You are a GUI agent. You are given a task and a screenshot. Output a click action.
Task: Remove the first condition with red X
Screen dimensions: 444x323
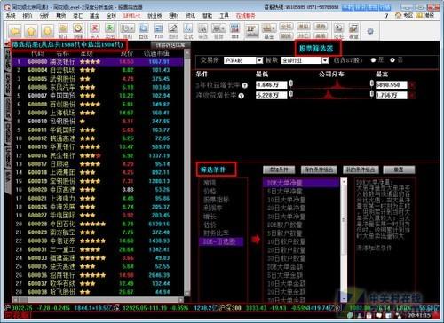tap(412, 85)
